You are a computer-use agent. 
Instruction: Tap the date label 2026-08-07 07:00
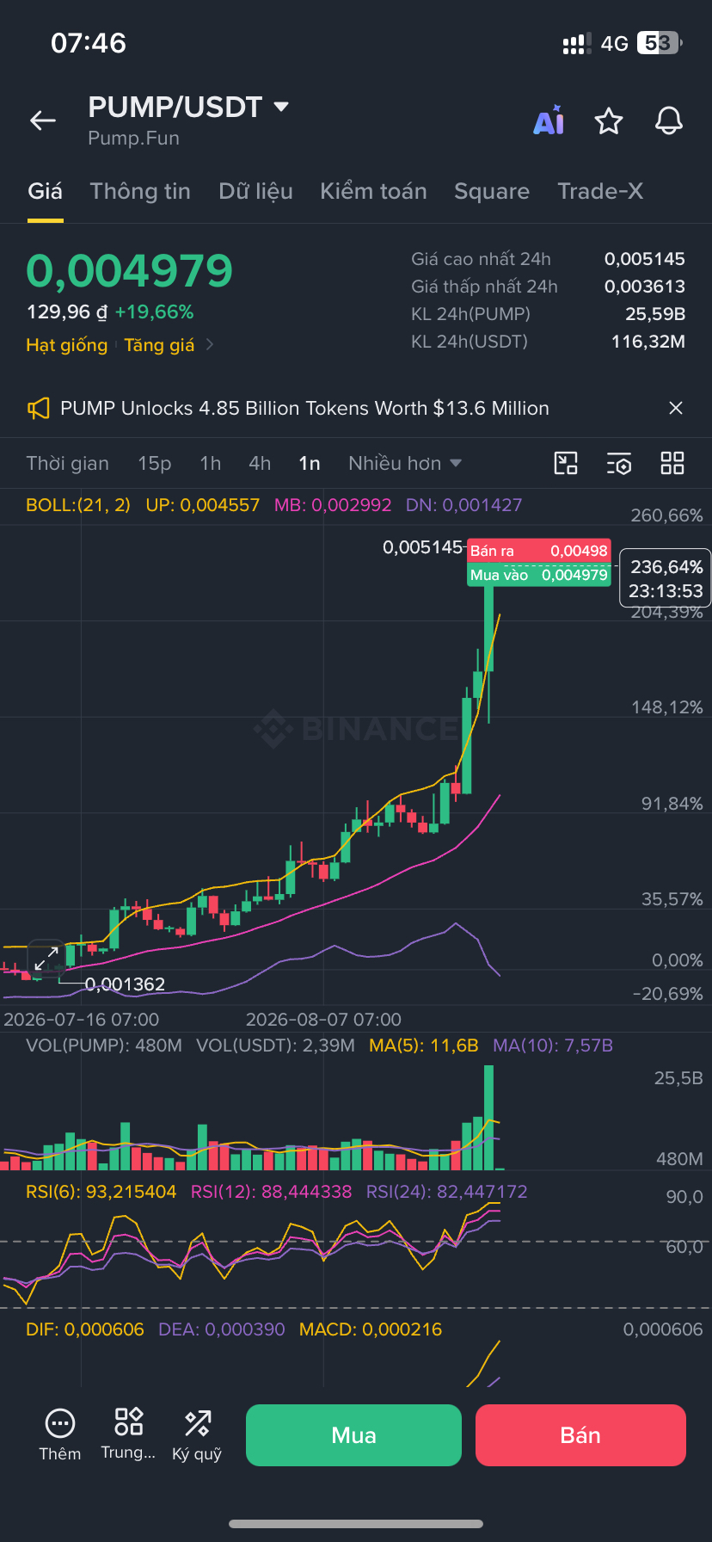coord(323,1020)
